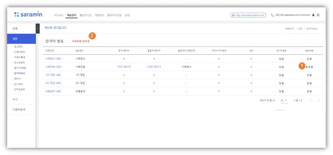Toggle 발표상태 닫음 for 1차 면접 row
Screen dimensions: 333x155
click(x=309, y=75)
